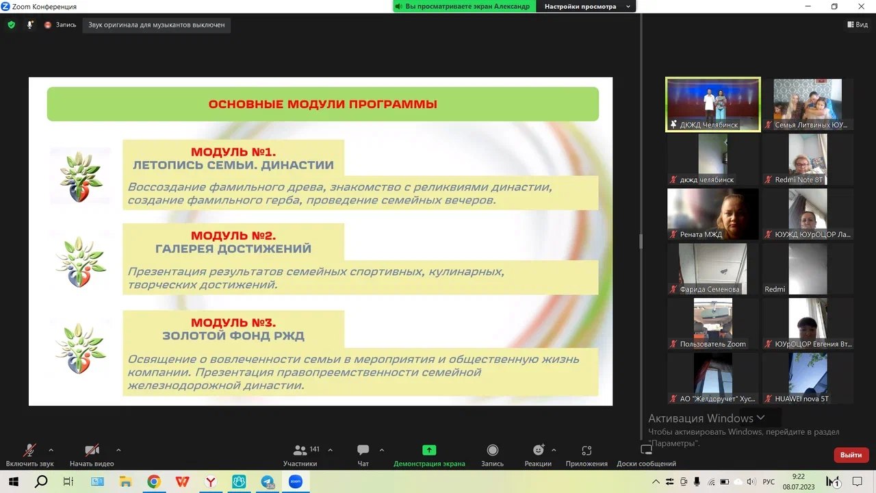Start video with Начать видео button
Image resolution: width=876 pixels, height=493 pixels.
pos(92,455)
